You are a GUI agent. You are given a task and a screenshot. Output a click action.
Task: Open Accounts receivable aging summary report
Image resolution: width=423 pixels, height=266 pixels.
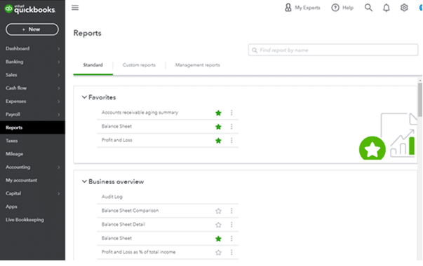[x=140, y=113]
